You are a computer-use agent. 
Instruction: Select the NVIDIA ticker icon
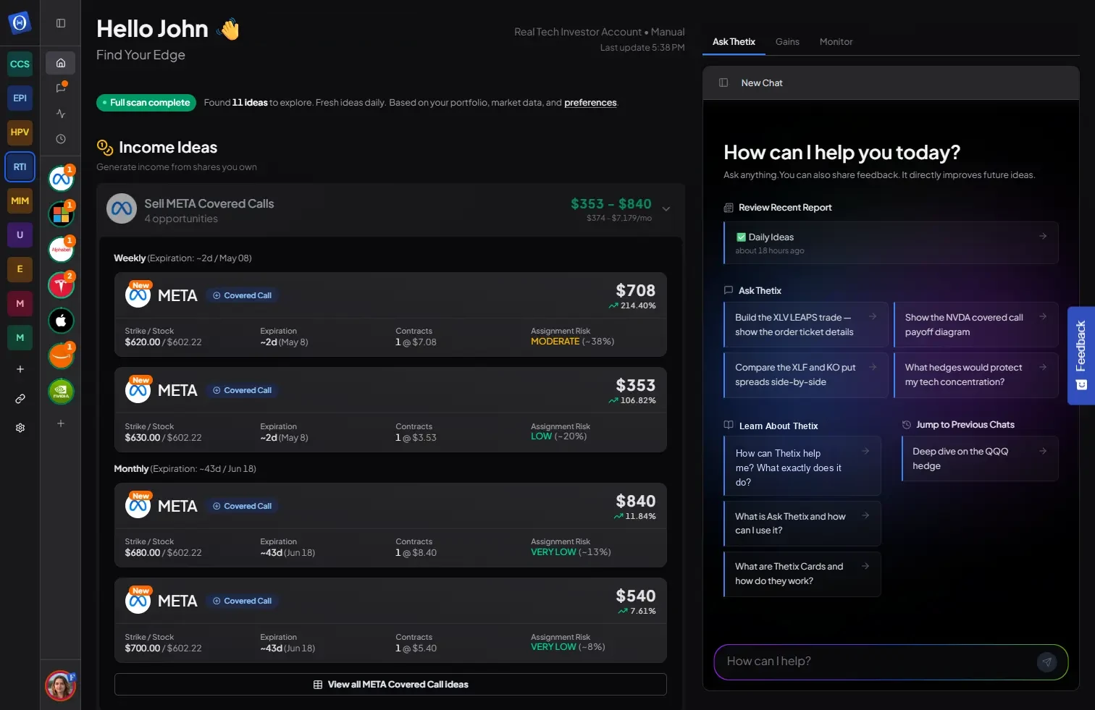[61, 392]
